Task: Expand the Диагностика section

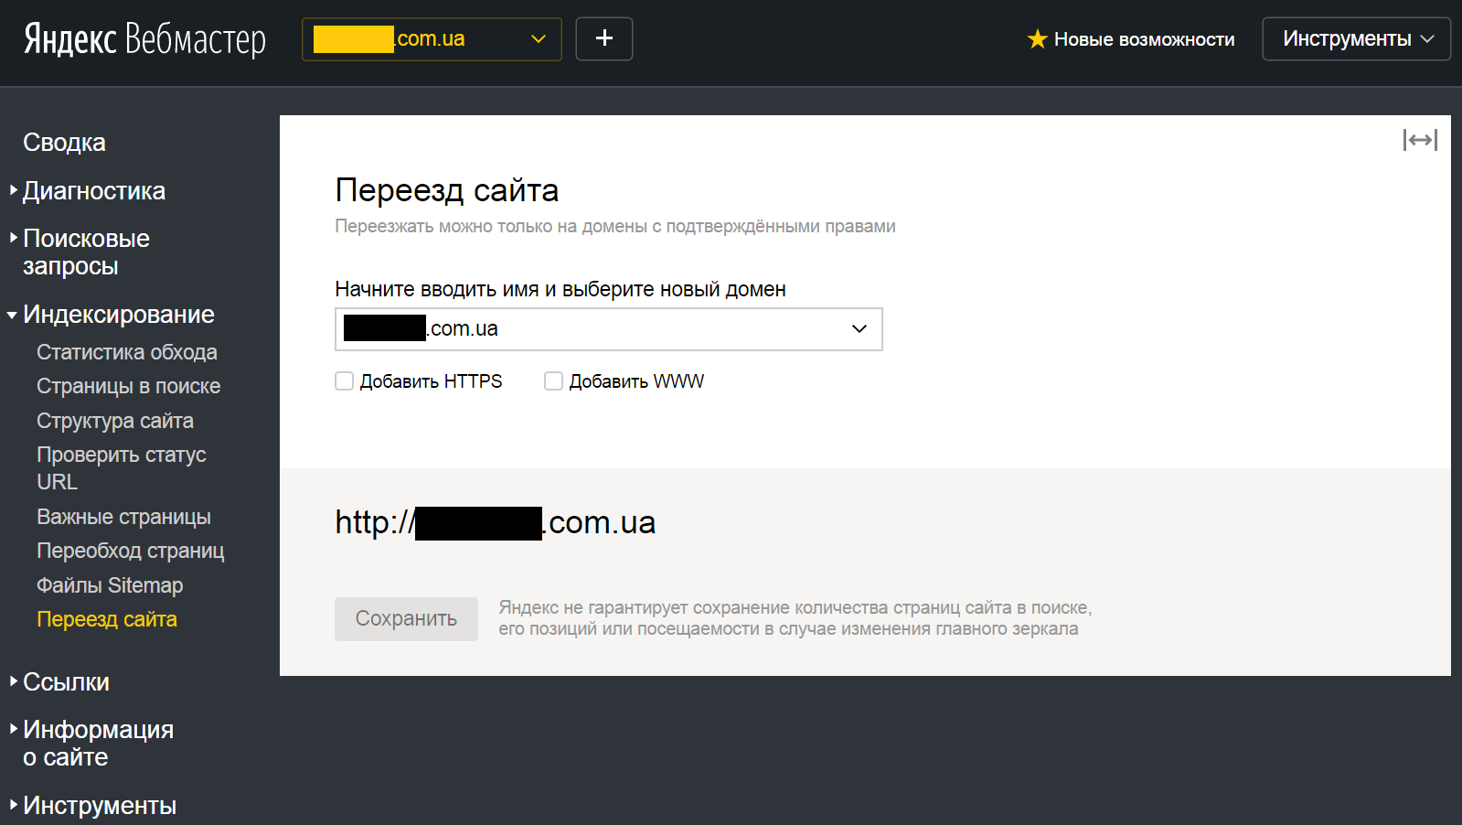Action: [x=93, y=191]
